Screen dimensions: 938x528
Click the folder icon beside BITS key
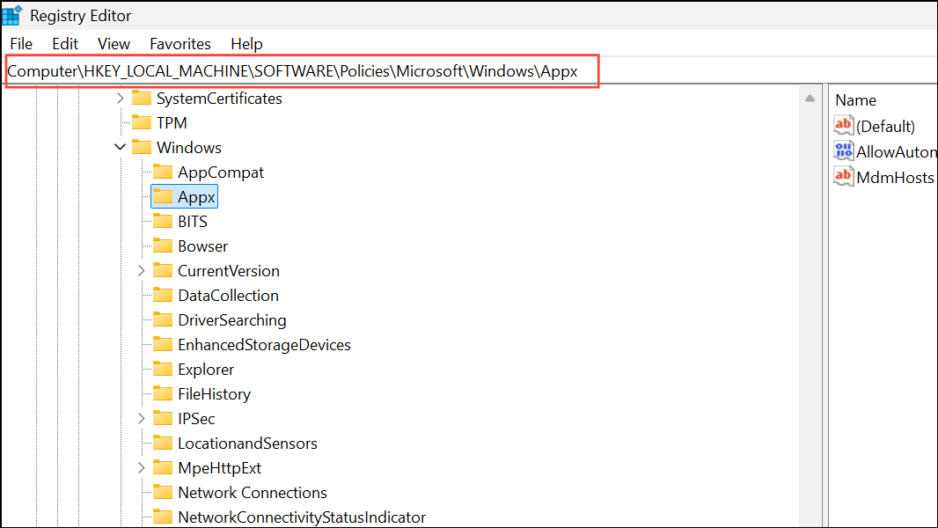click(163, 222)
